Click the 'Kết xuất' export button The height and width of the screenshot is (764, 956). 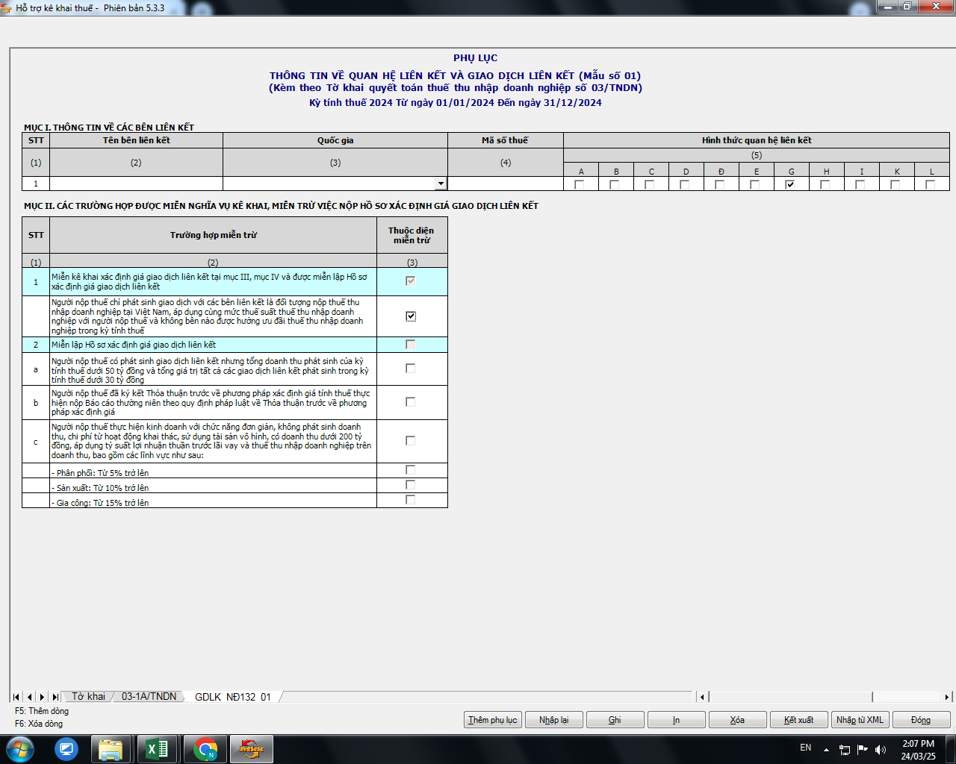click(x=798, y=720)
